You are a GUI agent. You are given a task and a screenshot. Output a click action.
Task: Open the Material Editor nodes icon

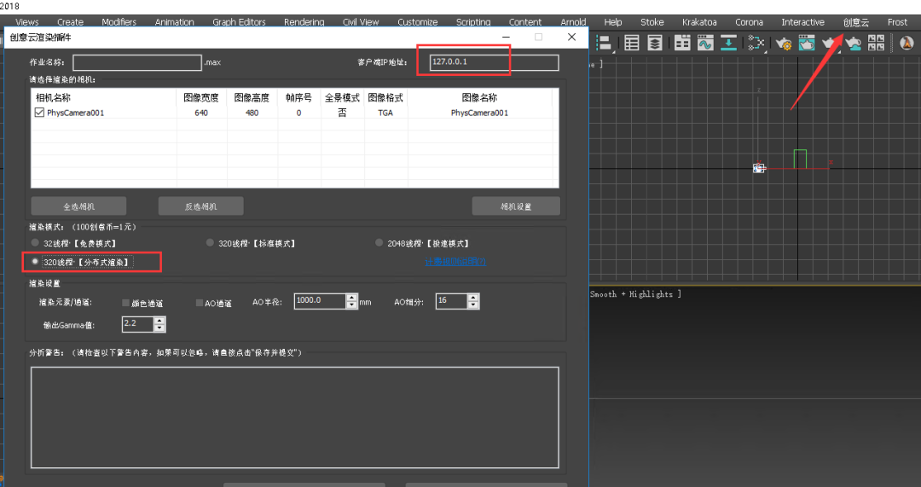click(x=756, y=43)
